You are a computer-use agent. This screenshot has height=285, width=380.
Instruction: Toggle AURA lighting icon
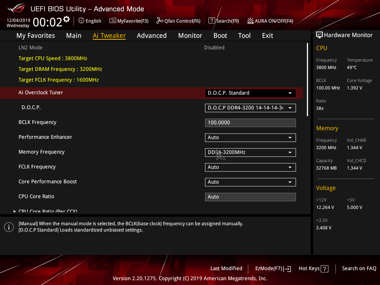(x=250, y=21)
